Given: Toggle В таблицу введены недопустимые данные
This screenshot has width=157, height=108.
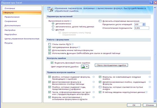Looking at the screenshot, I should pyautogui.click(x=100, y=92).
